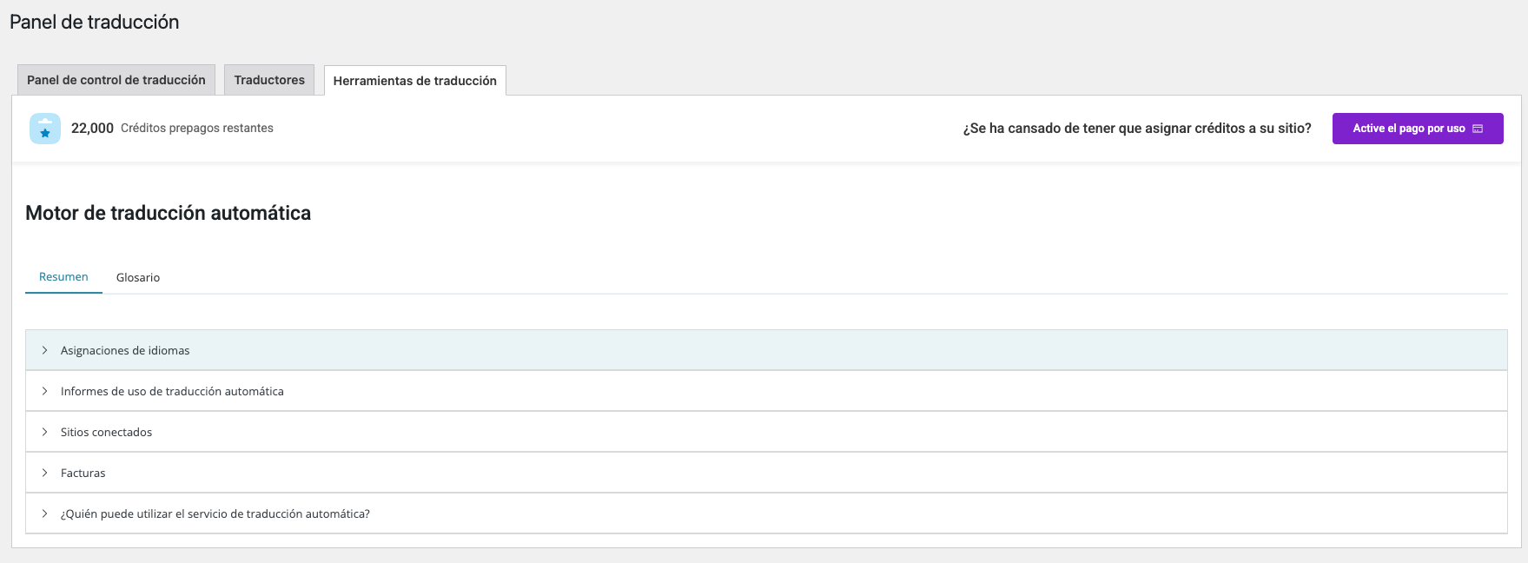Click the ¿Quién puede utilizar el servicio? text
Screen dimensions: 1528x563
215,514
